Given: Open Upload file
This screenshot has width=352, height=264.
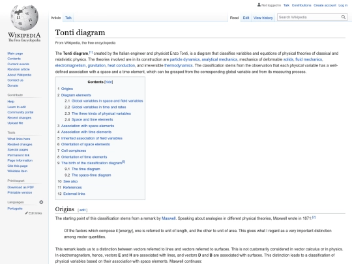Looking at the screenshot, I should pyautogui.click(x=15, y=123).
